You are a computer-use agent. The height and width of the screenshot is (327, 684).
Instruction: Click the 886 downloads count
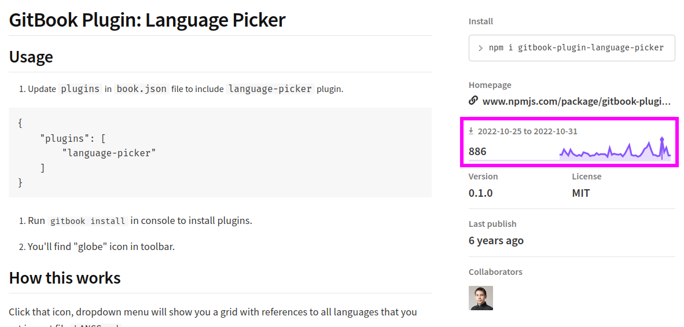(x=477, y=152)
